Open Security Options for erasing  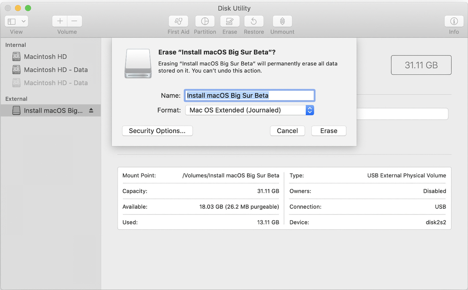pos(157,131)
